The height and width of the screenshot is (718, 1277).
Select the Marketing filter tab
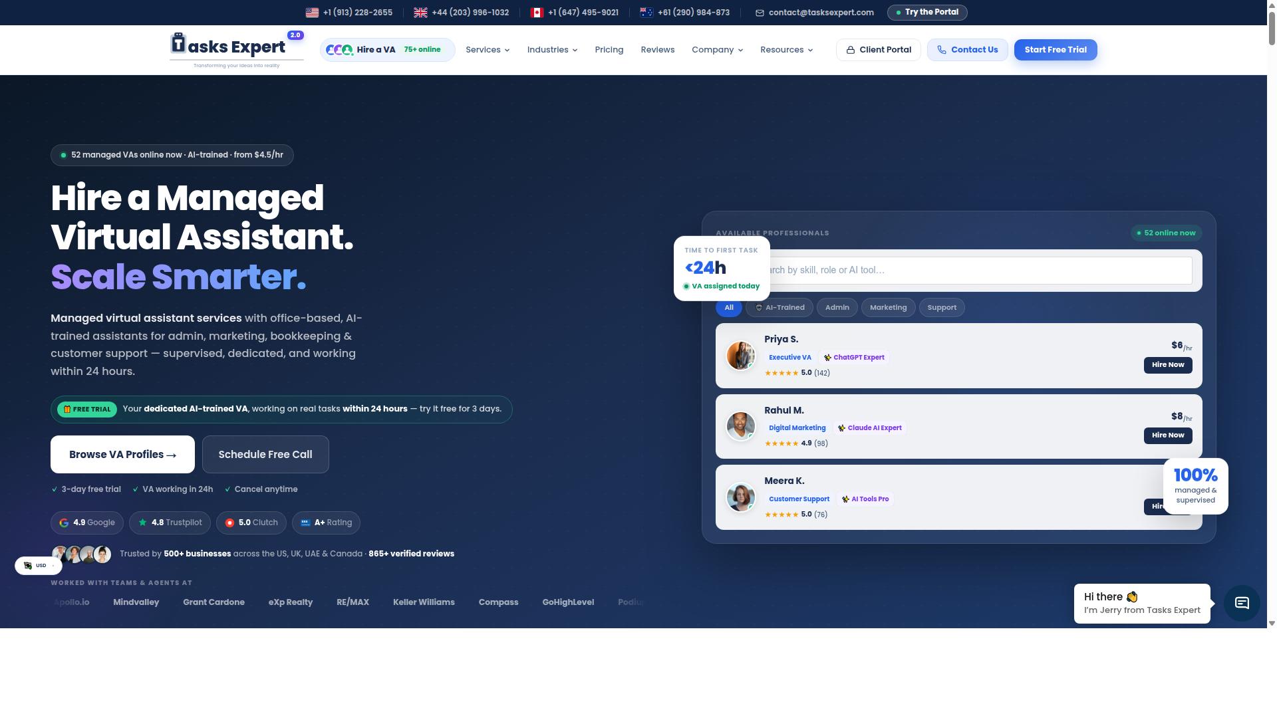coord(889,308)
